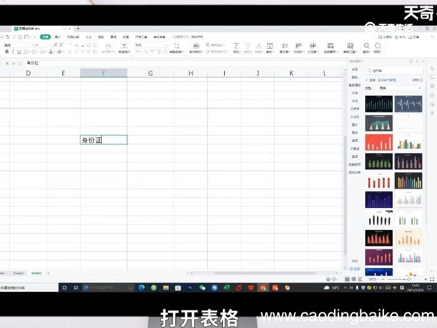Open Windows notification center icon
This screenshot has width=437, height=328.
tap(430, 287)
